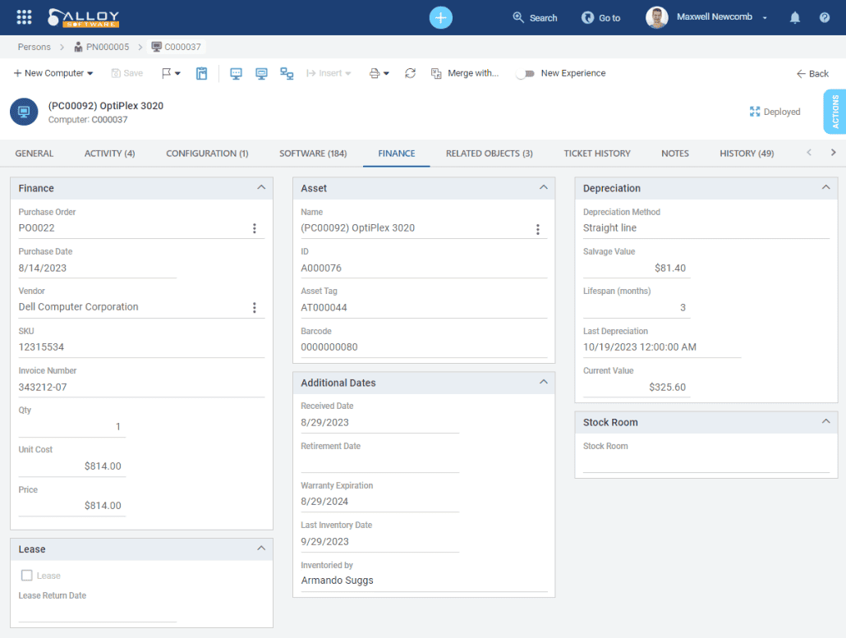Check the Lease checkbox

click(x=27, y=576)
